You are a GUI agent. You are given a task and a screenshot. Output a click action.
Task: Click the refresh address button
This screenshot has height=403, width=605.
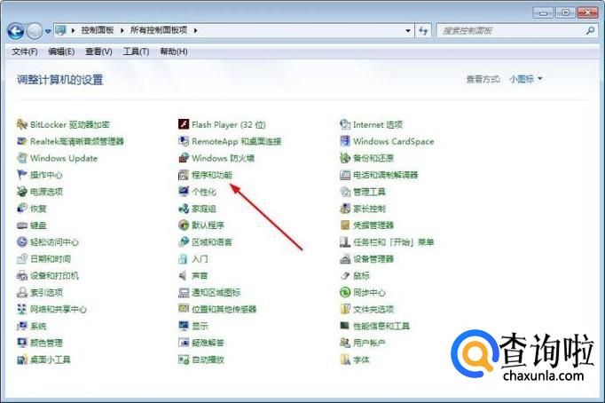coord(423,30)
